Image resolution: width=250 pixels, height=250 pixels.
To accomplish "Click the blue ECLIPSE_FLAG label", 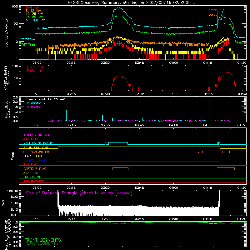I will (34, 160).
